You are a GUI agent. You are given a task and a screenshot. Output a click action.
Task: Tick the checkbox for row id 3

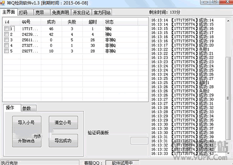[x=6, y=40]
